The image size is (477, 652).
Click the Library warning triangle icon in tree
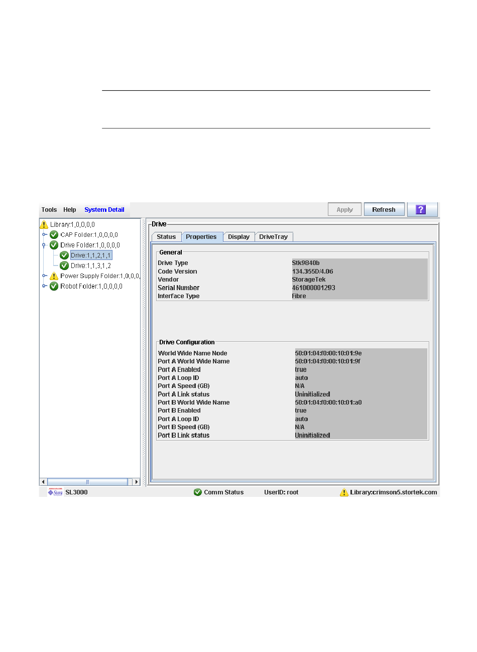[x=44, y=224]
